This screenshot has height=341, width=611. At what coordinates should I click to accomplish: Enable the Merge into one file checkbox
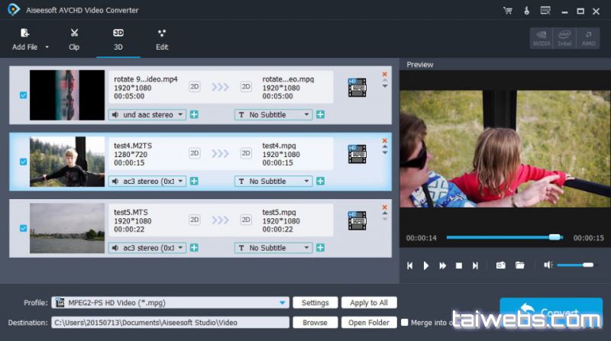pyautogui.click(x=405, y=323)
